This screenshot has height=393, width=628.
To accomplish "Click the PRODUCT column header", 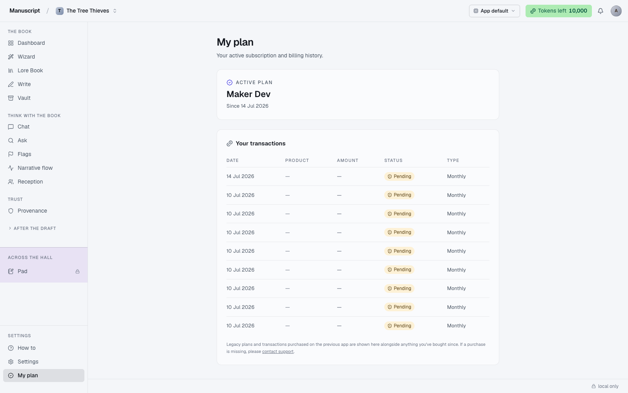I will [x=297, y=161].
